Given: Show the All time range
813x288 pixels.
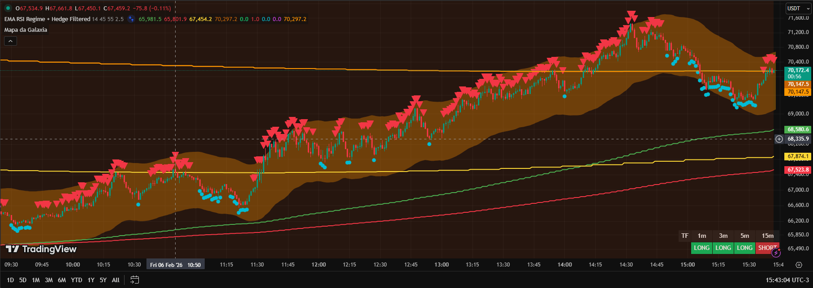Looking at the screenshot, I should point(116,280).
